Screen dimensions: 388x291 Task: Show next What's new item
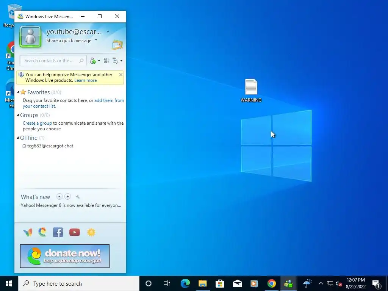[x=67, y=197]
